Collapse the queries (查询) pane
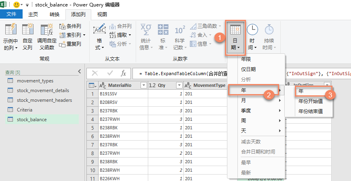 pyautogui.click(x=80, y=72)
